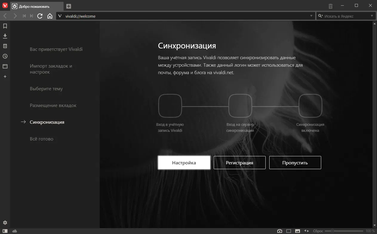Click the Синхронизация включена label

[310, 127]
